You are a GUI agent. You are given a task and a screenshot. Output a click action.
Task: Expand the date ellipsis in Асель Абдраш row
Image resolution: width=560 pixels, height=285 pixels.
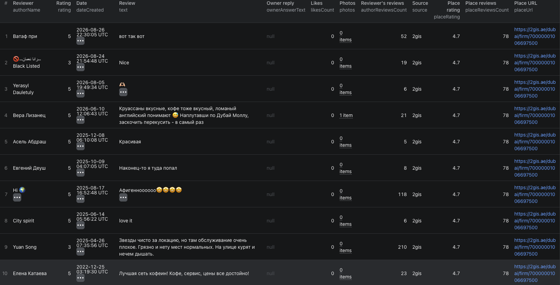tap(80, 146)
